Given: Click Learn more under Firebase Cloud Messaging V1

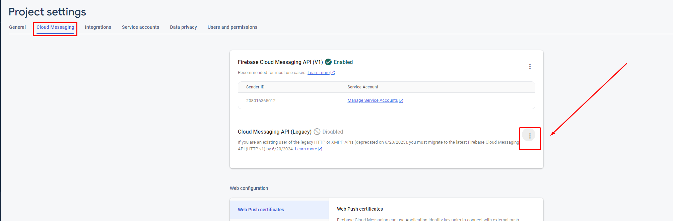Looking at the screenshot, I should pos(318,73).
